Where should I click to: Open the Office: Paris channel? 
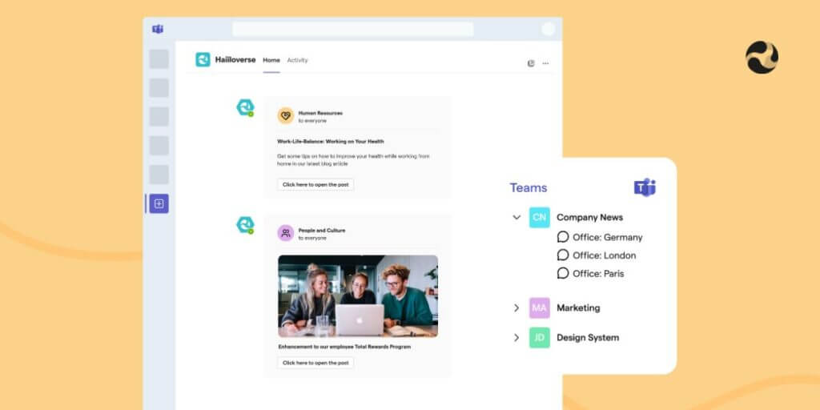tap(598, 274)
